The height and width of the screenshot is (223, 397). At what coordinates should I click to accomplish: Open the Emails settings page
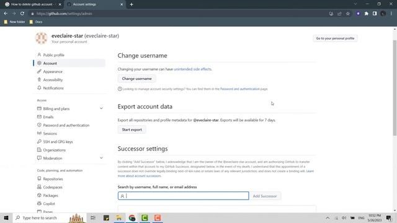point(48,117)
